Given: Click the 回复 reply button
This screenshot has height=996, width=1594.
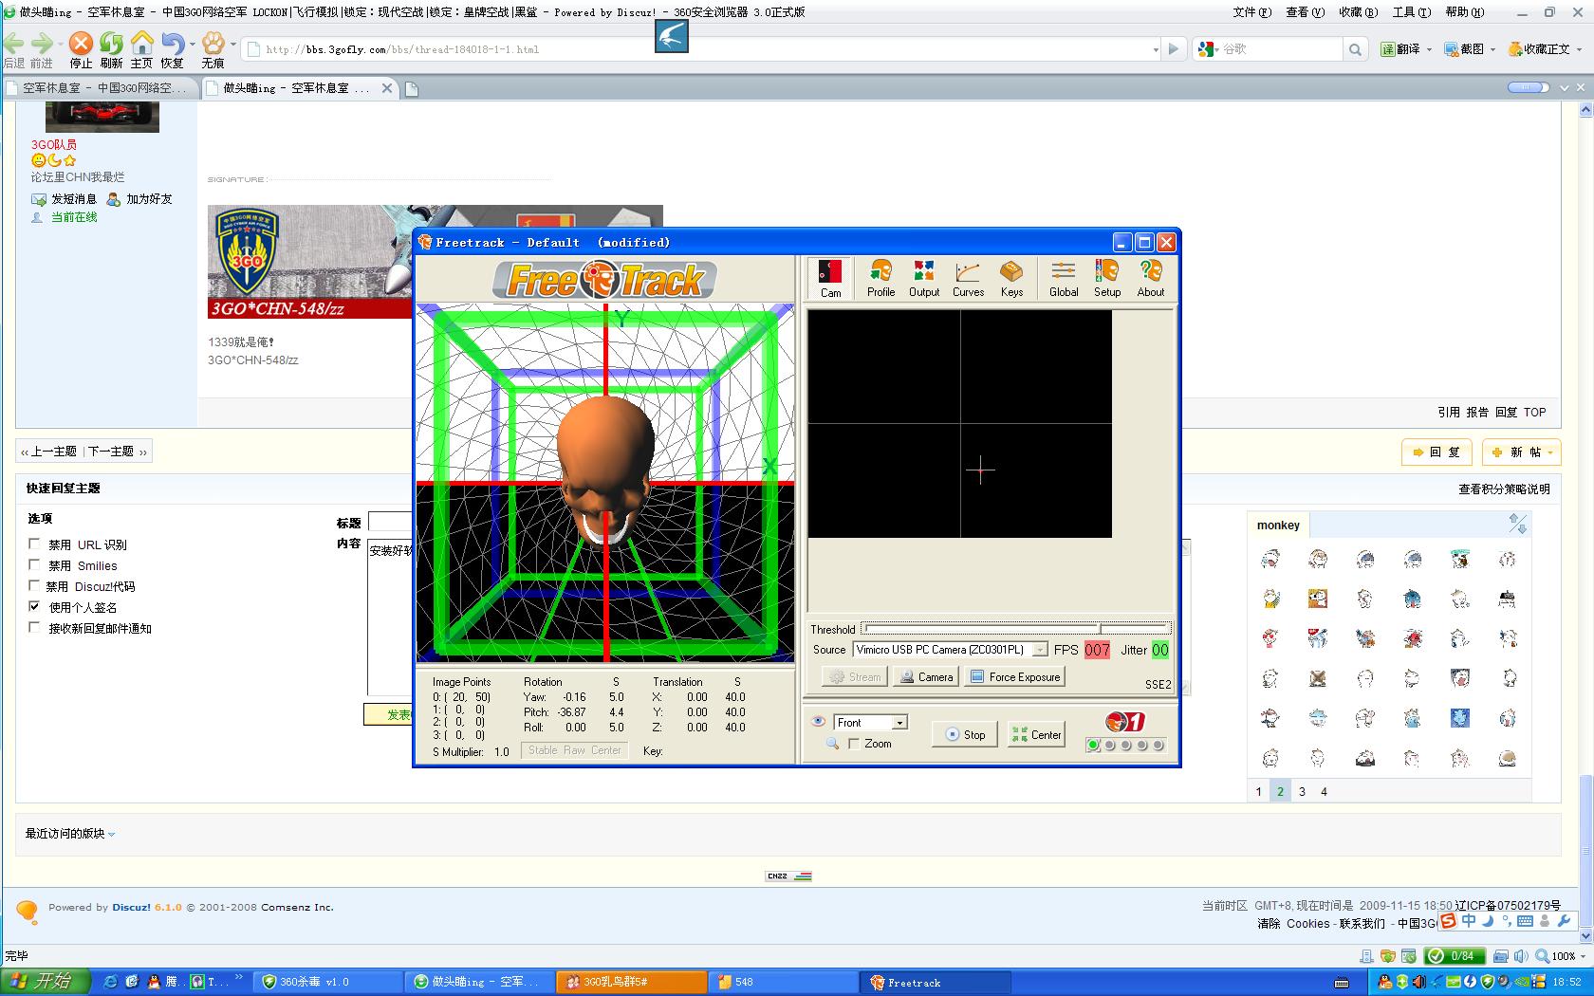Looking at the screenshot, I should click(1436, 452).
